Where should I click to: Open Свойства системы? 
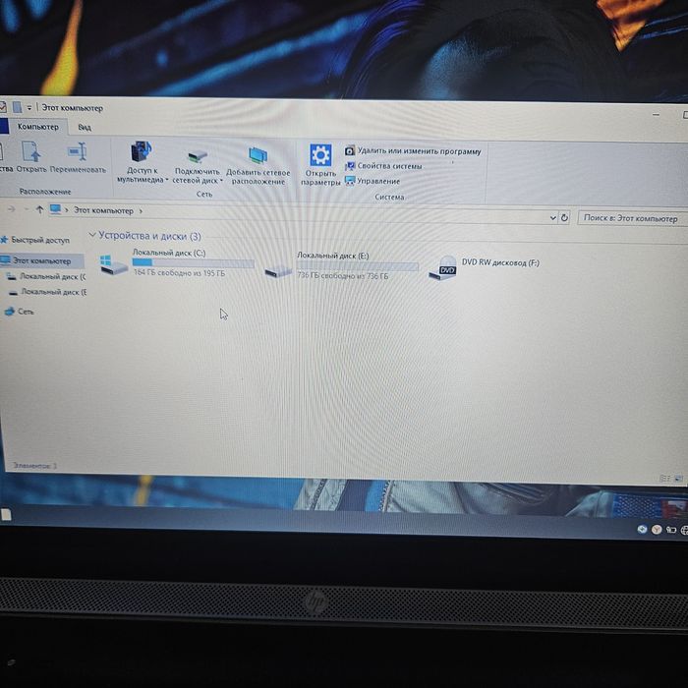coord(383,166)
